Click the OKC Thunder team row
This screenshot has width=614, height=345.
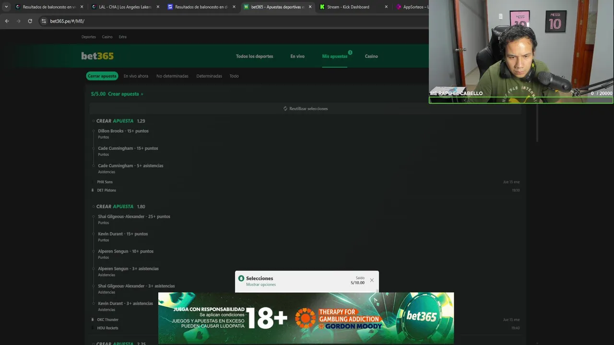click(x=107, y=320)
